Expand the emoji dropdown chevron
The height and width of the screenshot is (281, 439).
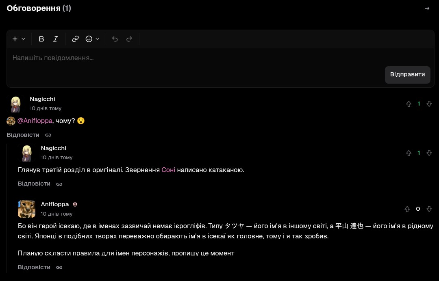pos(98,39)
